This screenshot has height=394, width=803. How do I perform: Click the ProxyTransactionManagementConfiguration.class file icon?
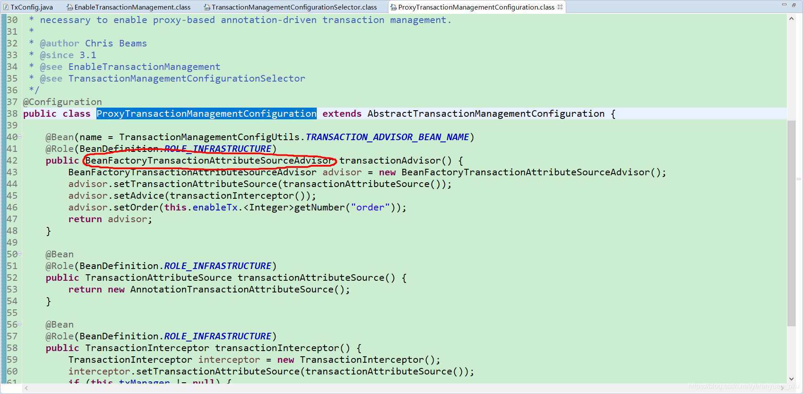[393, 7]
